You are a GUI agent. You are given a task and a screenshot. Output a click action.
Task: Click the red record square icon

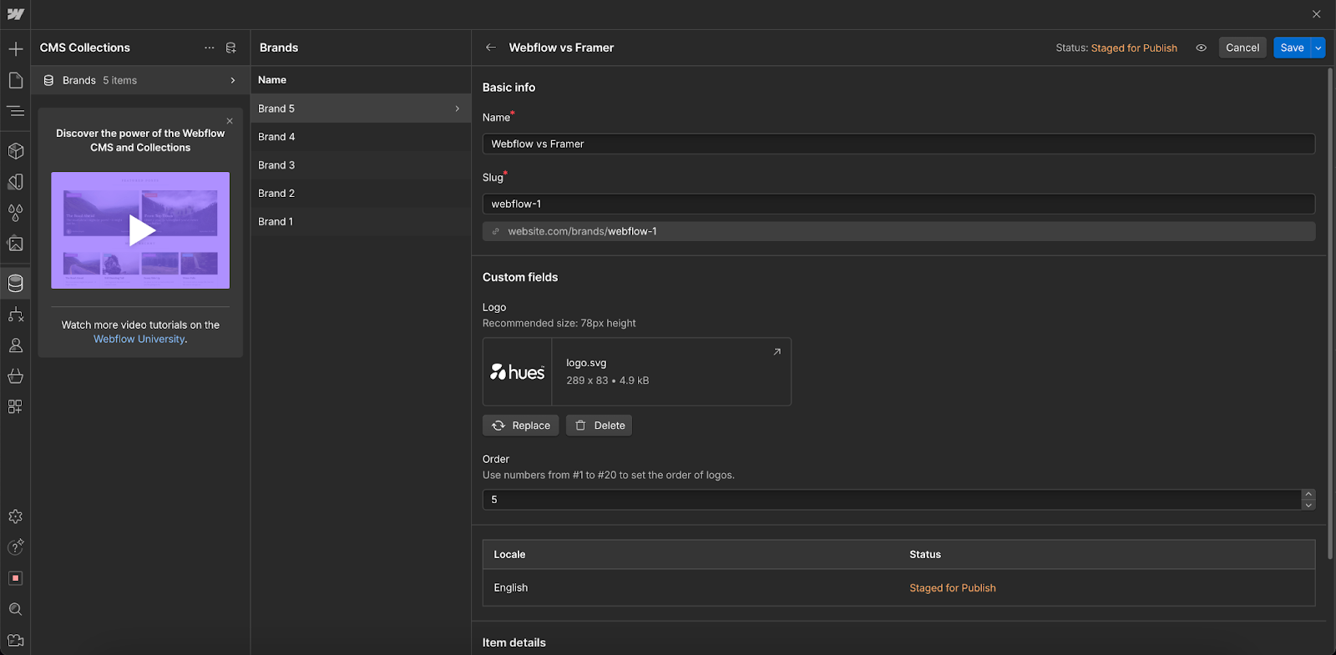[x=15, y=578]
